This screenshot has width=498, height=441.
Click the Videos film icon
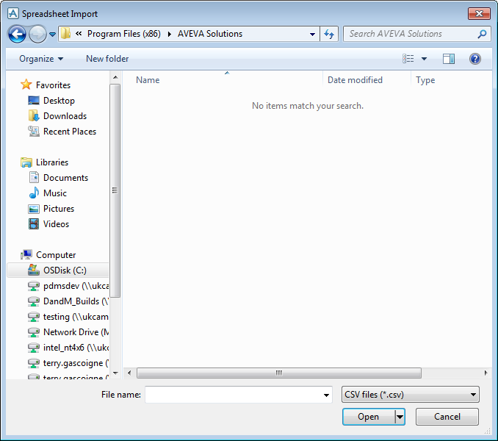[34, 224]
